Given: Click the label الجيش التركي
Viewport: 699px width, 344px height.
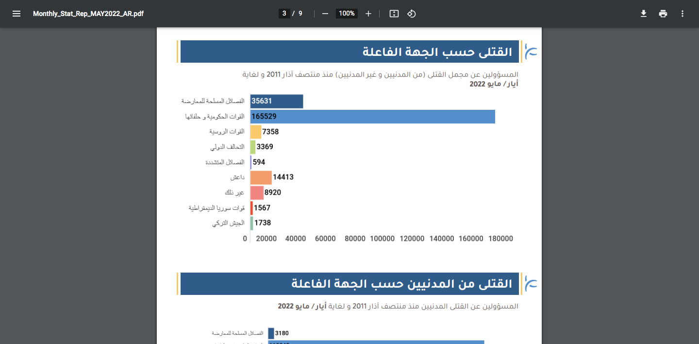Looking at the screenshot, I should point(228,223).
